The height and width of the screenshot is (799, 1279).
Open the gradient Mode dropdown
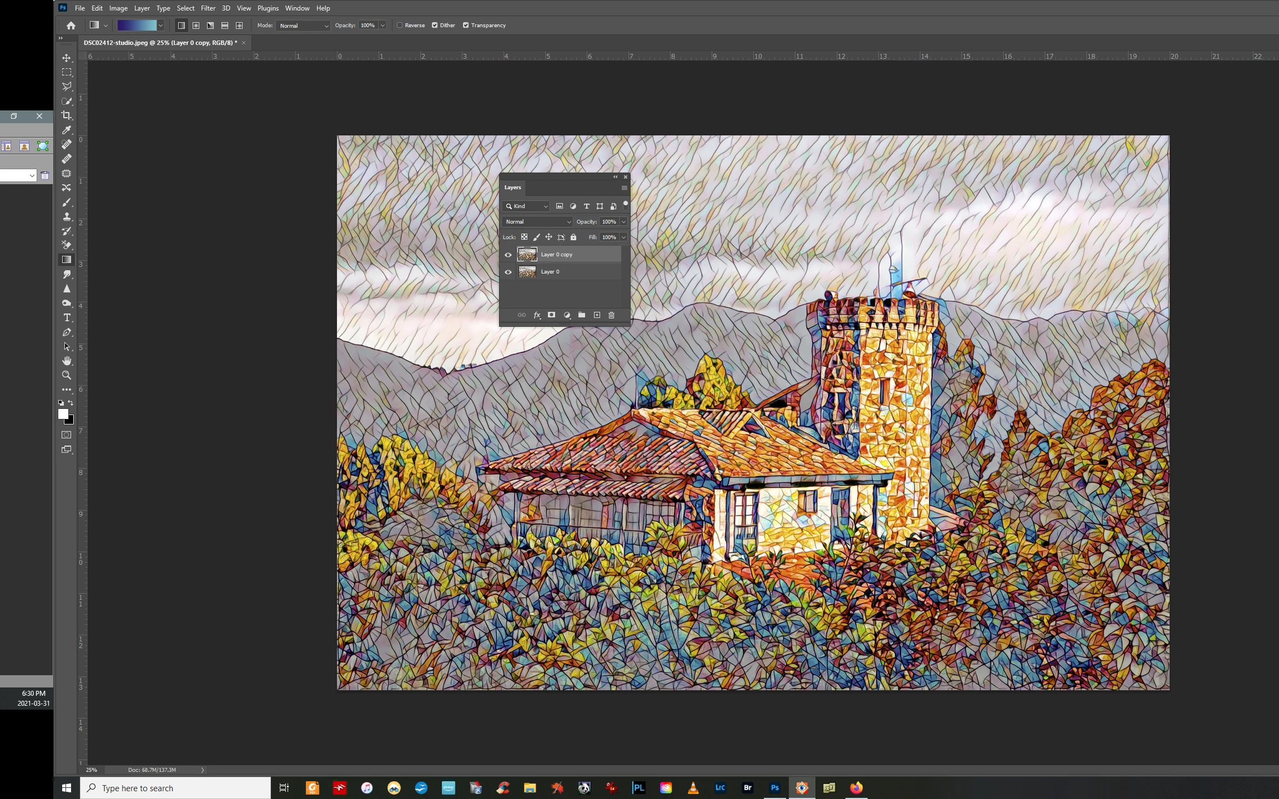(303, 26)
